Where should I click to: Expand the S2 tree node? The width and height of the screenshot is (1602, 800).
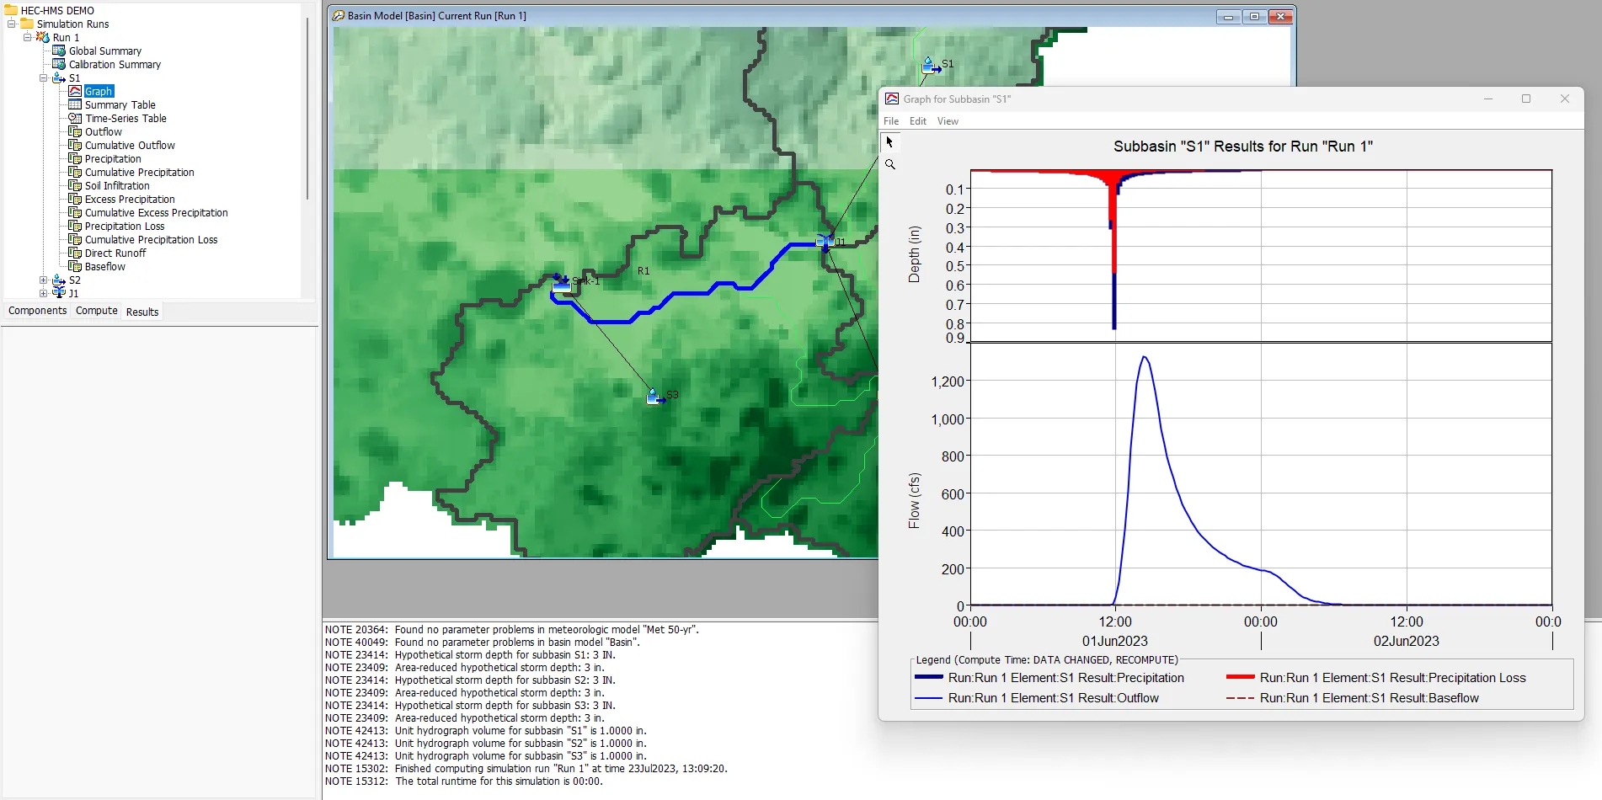pyautogui.click(x=44, y=280)
